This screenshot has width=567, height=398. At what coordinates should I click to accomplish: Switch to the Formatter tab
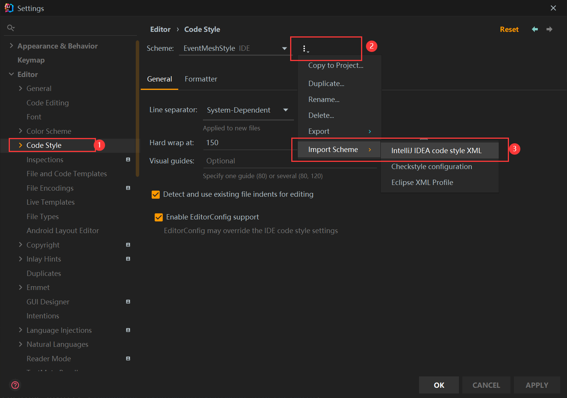pyautogui.click(x=201, y=79)
